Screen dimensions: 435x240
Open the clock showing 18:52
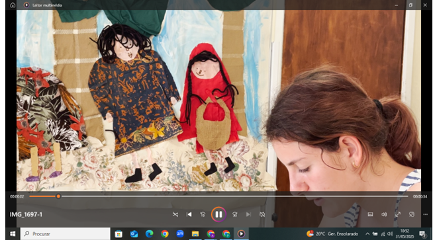[405, 233]
